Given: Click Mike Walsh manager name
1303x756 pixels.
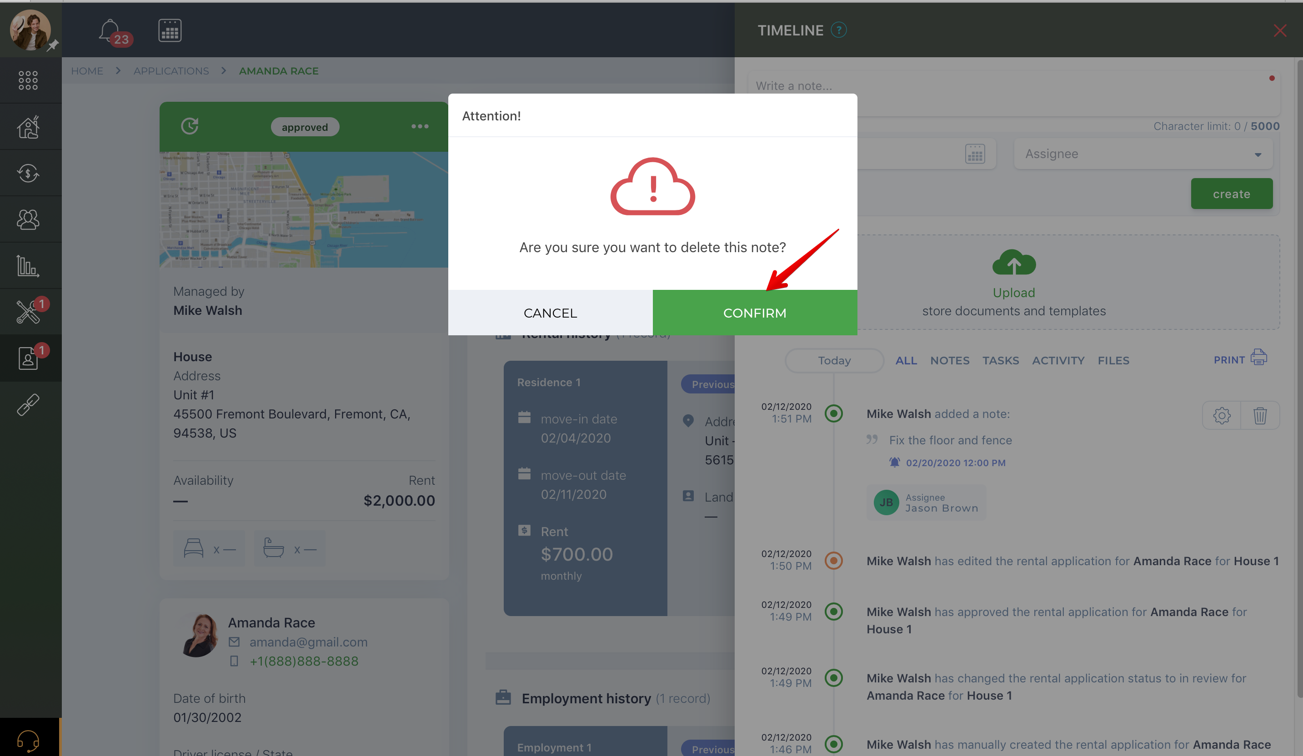Looking at the screenshot, I should (x=207, y=310).
